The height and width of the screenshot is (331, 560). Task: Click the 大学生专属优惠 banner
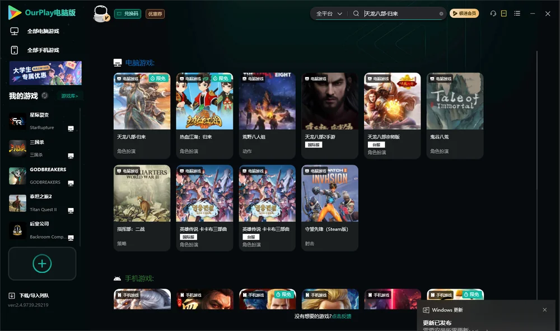[x=46, y=73]
